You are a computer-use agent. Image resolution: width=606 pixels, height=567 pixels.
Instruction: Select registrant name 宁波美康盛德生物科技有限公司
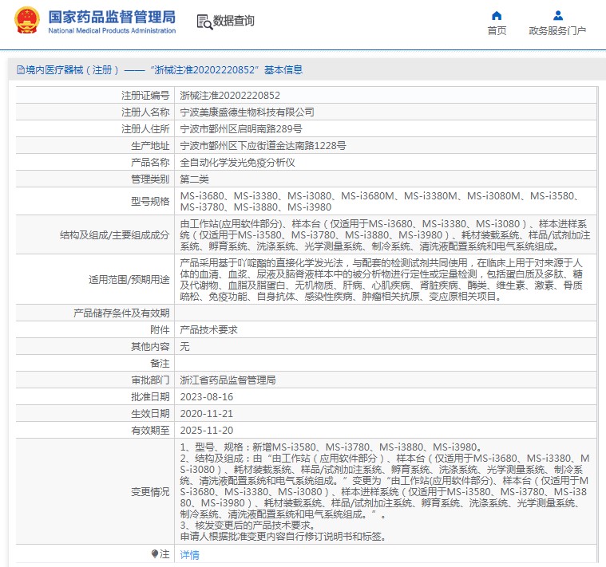247,112
